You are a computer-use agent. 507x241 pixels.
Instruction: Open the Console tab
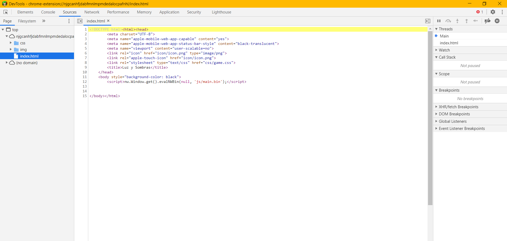48,12
